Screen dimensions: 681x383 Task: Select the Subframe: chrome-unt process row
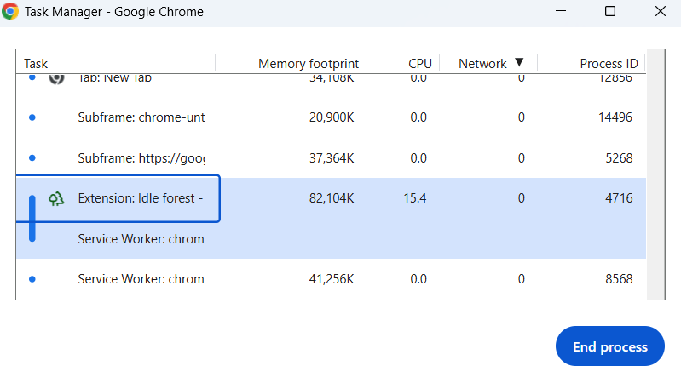(141, 117)
